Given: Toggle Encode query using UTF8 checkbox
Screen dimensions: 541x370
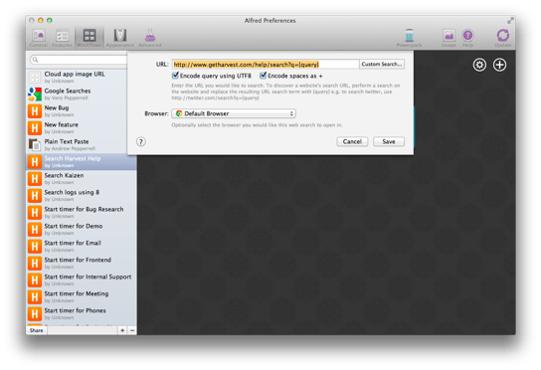Looking at the screenshot, I should point(175,76).
